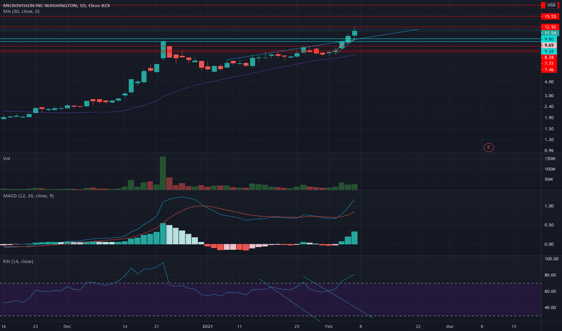Click the 9.69 price label
The height and width of the screenshot is (331, 562).
pyautogui.click(x=549, y=45)
